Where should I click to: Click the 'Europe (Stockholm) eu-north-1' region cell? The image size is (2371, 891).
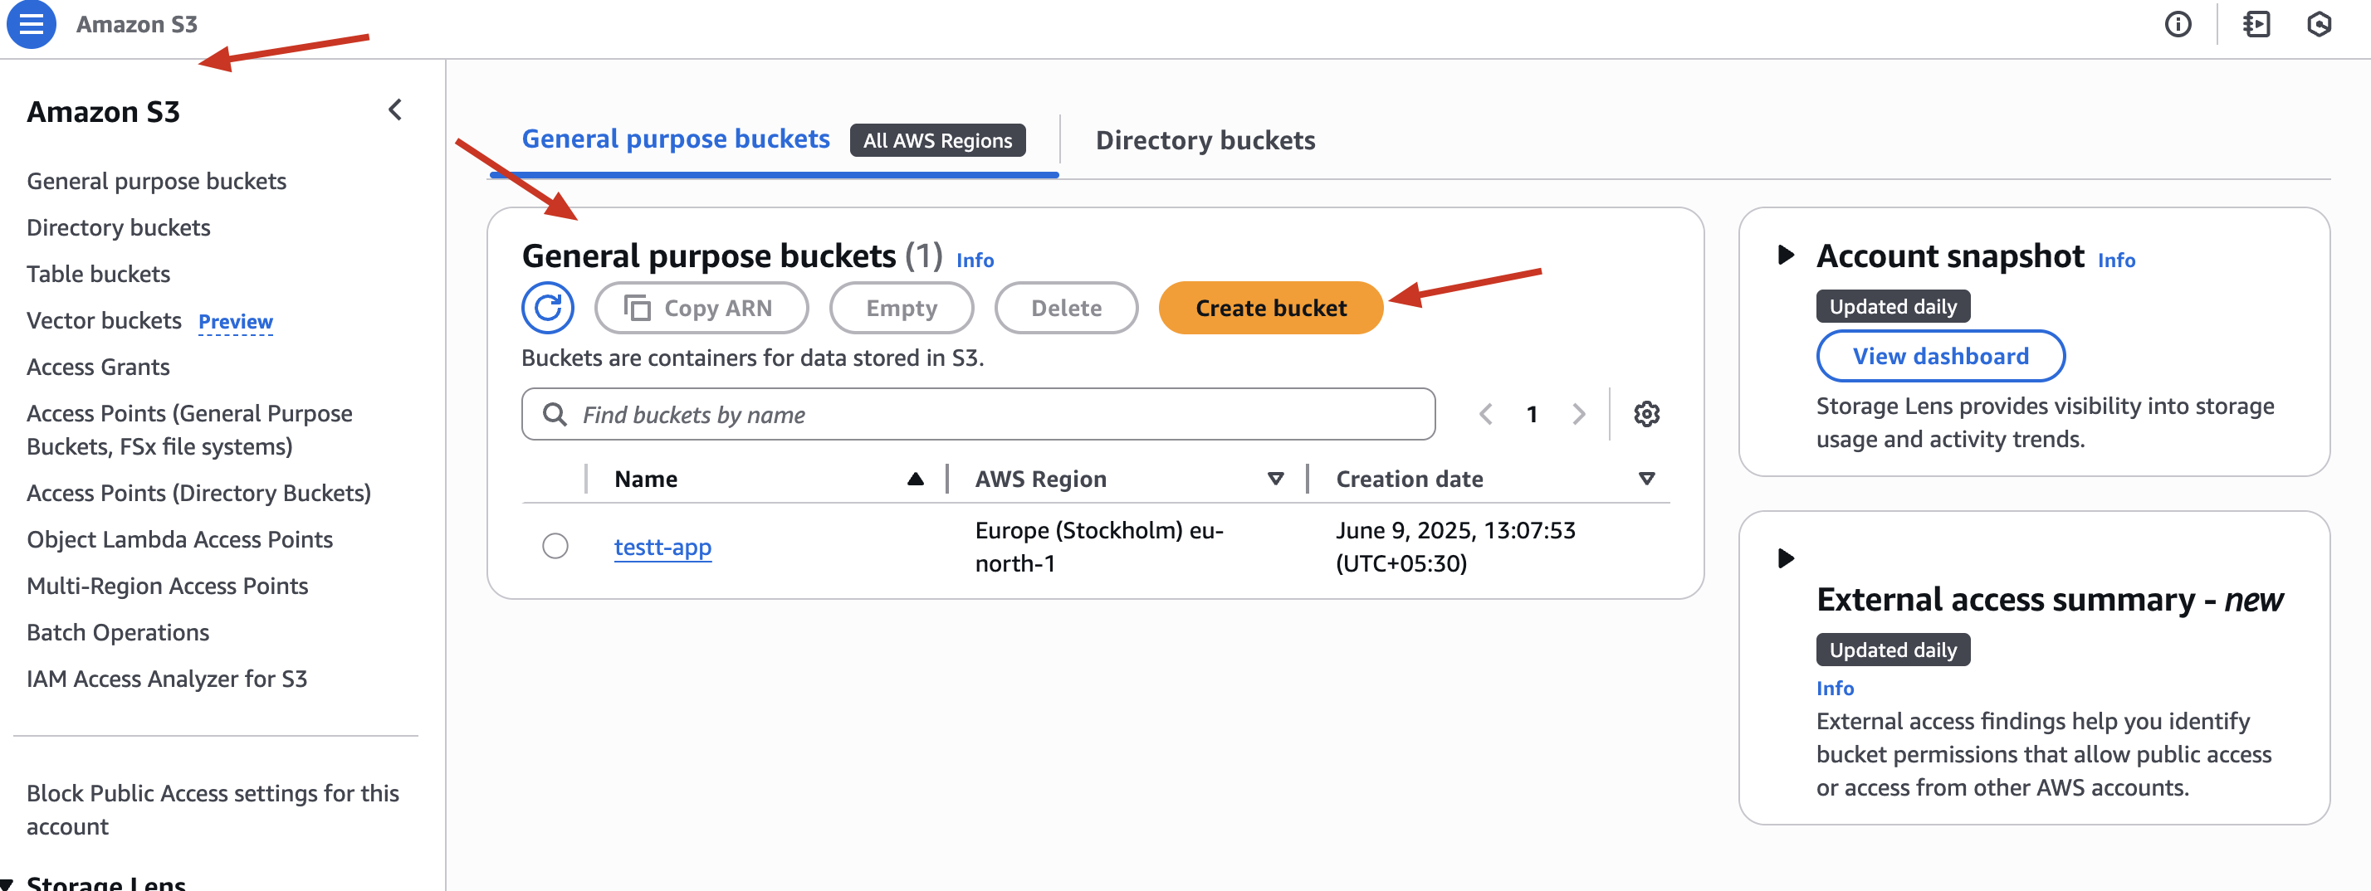(1100, 547)
